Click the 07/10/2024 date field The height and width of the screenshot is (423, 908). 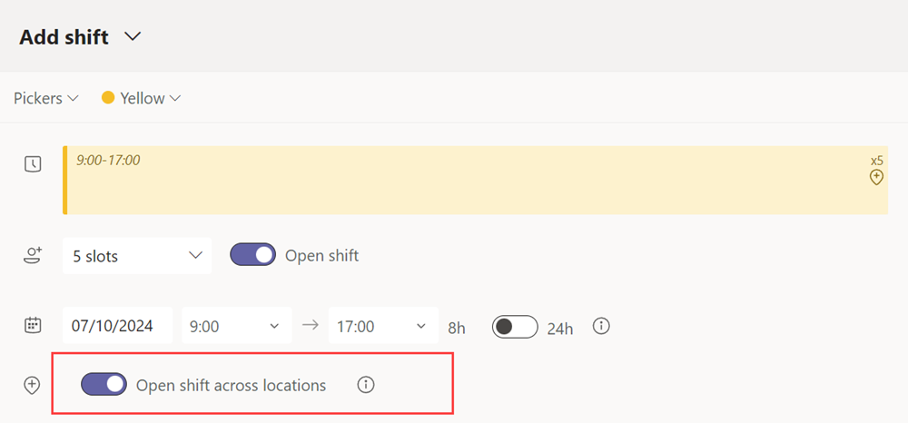pyautogui.click(x=117, y=326)
